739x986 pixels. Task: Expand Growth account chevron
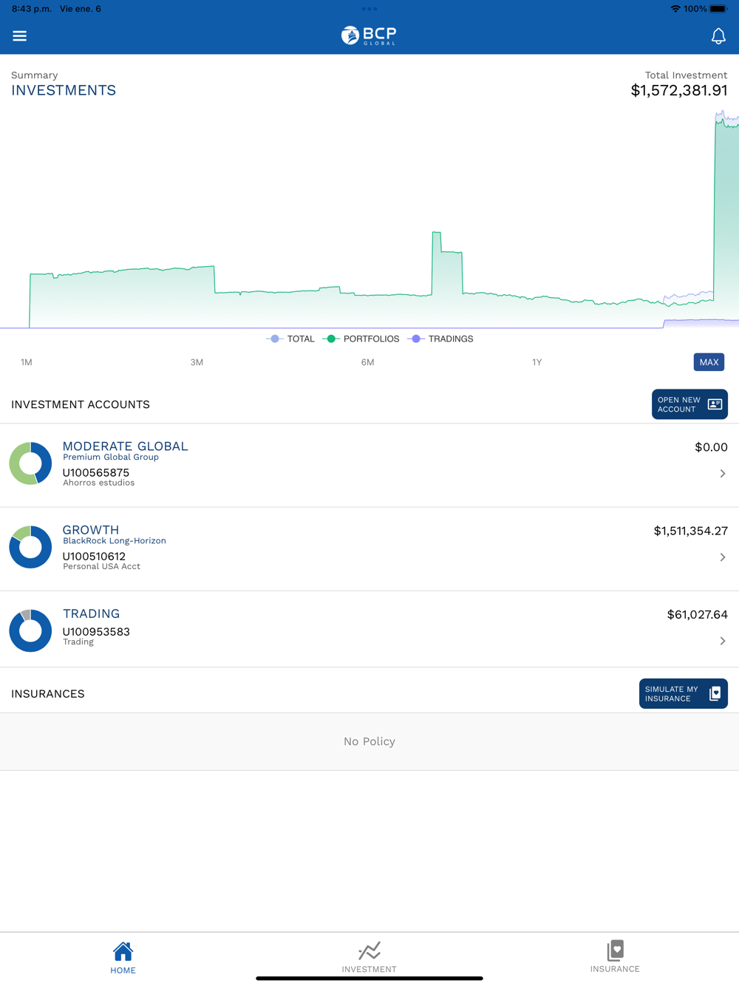point(723,557)
